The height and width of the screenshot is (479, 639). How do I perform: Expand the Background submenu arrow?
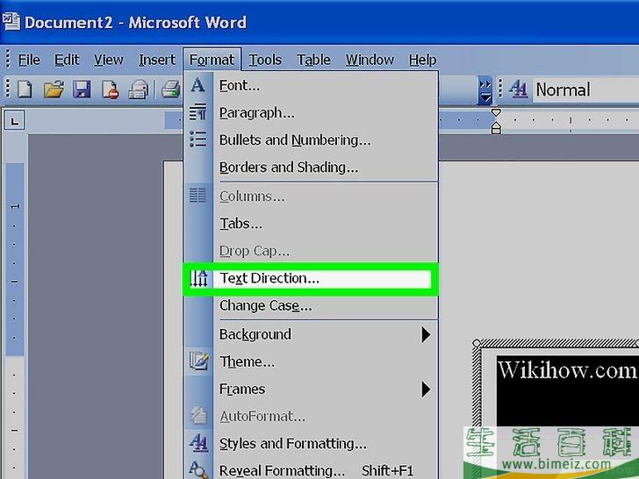coord(426,334)
